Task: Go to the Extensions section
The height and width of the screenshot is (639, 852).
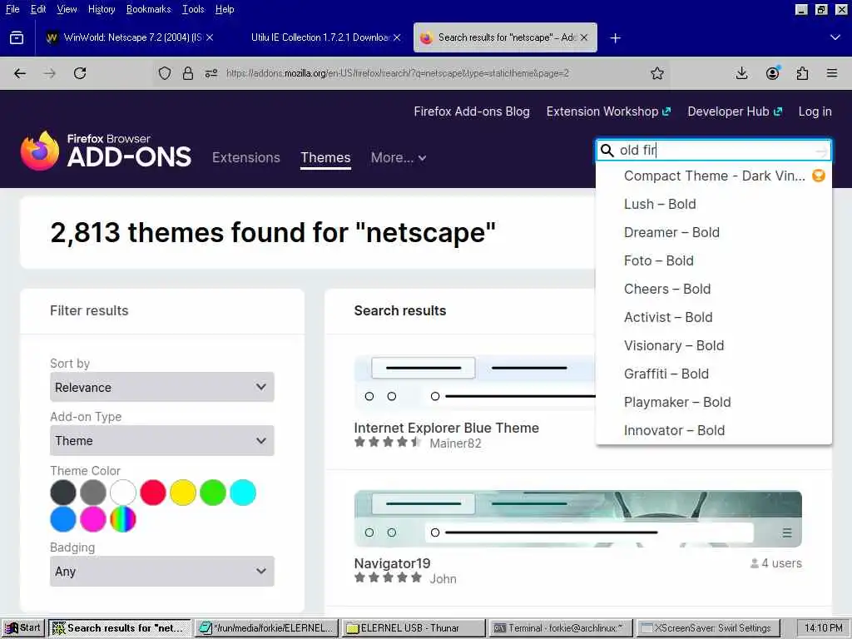Action: tap(246, 157)
